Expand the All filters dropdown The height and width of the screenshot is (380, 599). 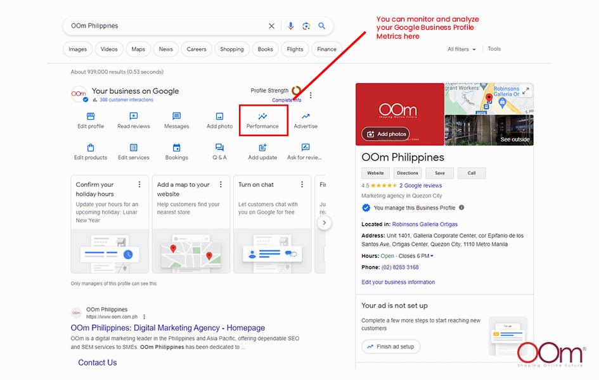pyautogui.click(x=461, y=49)
